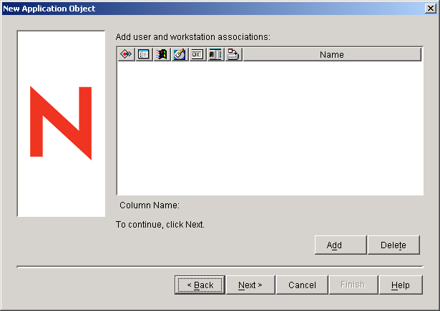440x311 pixels.
Task: Click the Delete button
Action: (393, 245)
